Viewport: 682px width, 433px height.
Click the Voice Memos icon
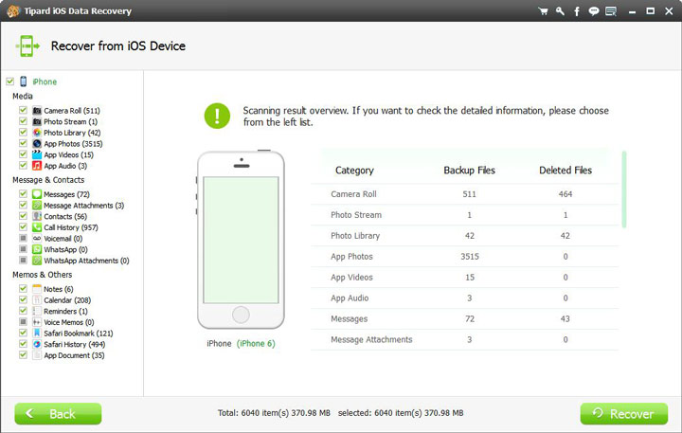(37, 322)
